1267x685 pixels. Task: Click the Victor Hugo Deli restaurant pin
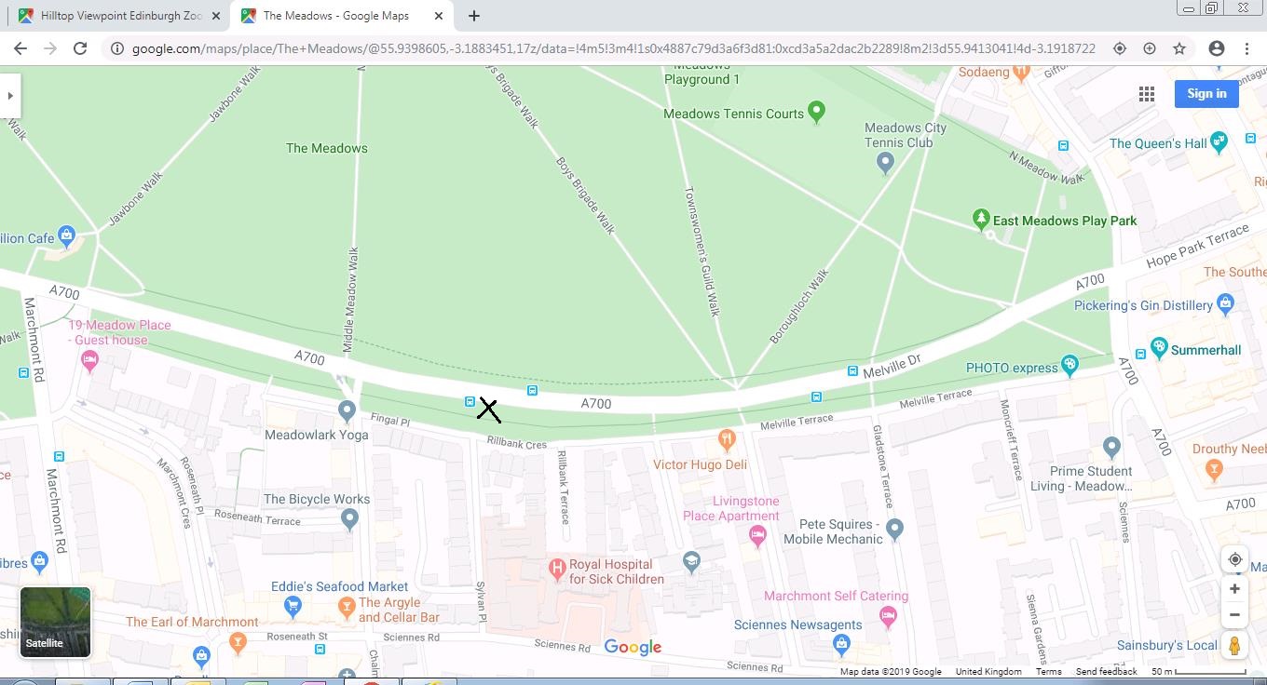727,438
